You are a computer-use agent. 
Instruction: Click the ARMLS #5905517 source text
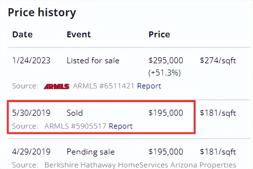(x=75, y=126)
